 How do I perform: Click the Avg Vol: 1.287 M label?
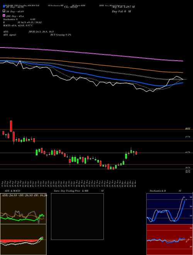click(124, 7)
